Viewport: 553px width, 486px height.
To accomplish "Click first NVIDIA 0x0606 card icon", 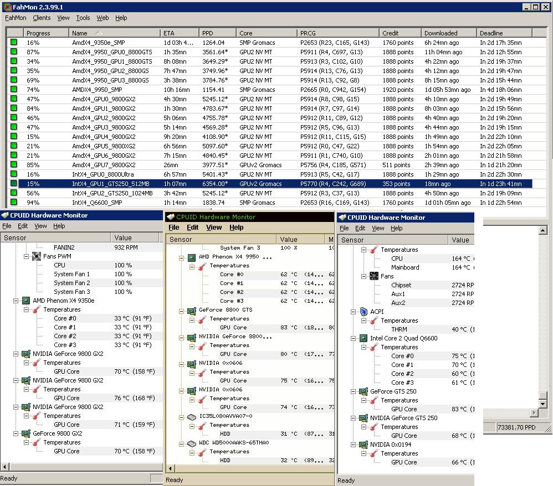I will click(x=192, y=364).
